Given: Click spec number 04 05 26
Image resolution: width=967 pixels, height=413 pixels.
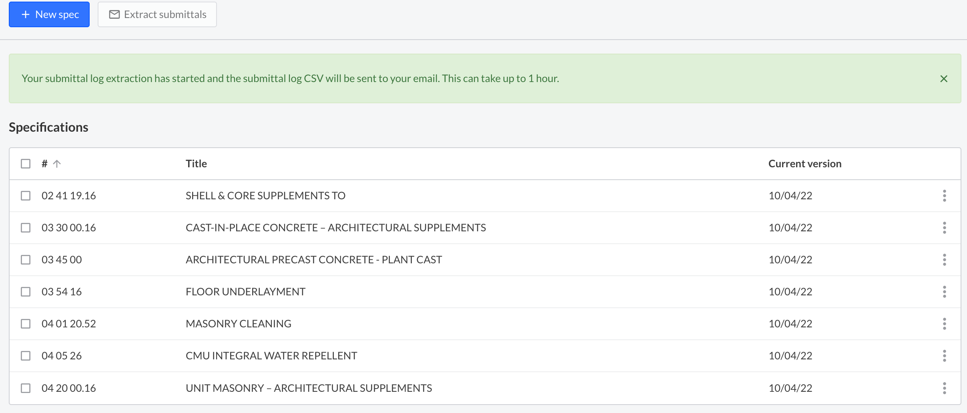Looking at the screenshot, I should 62,356.
